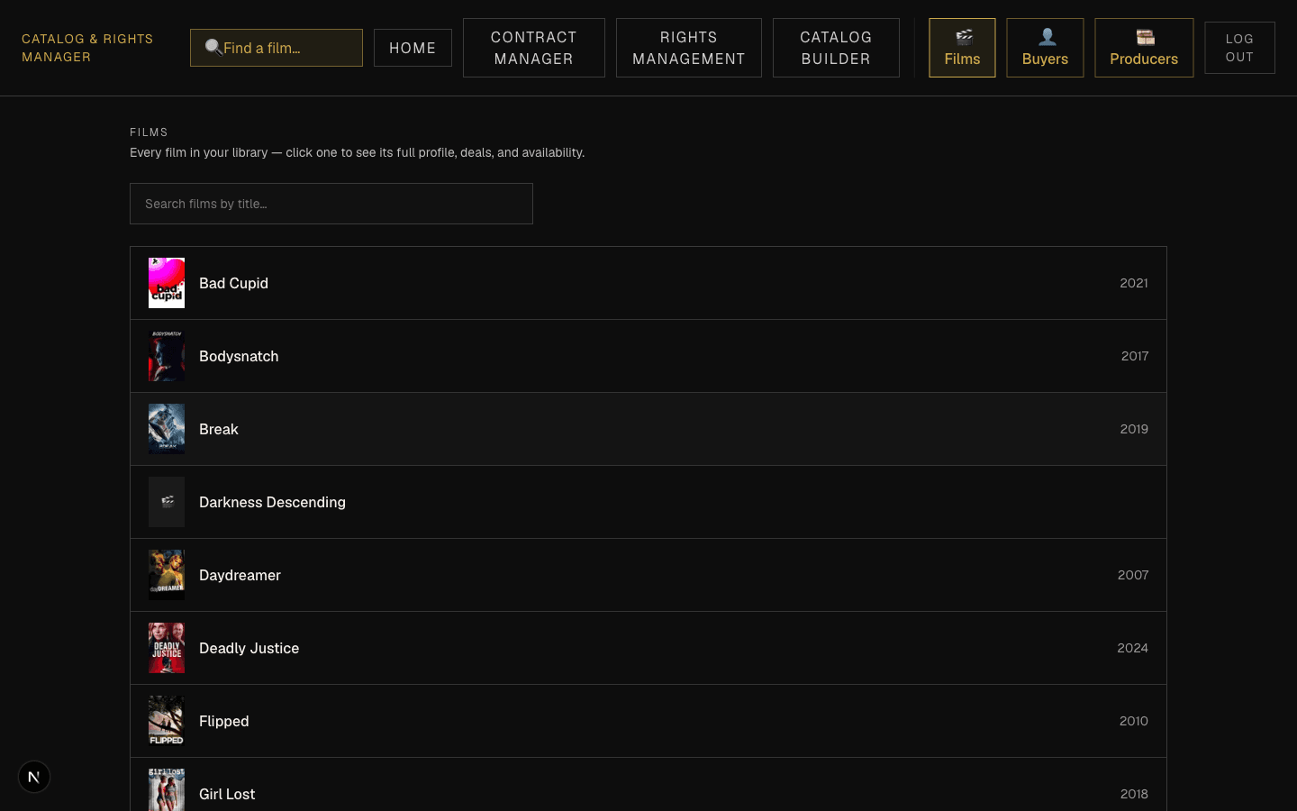Click the 2024 year of Deadly Justice
Screen dimensions: 1297x811
tap(1133, 648)
